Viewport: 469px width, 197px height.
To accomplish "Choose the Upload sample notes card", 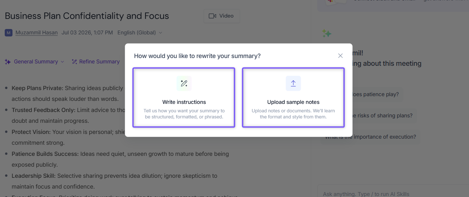I will [x=293, y=97].
